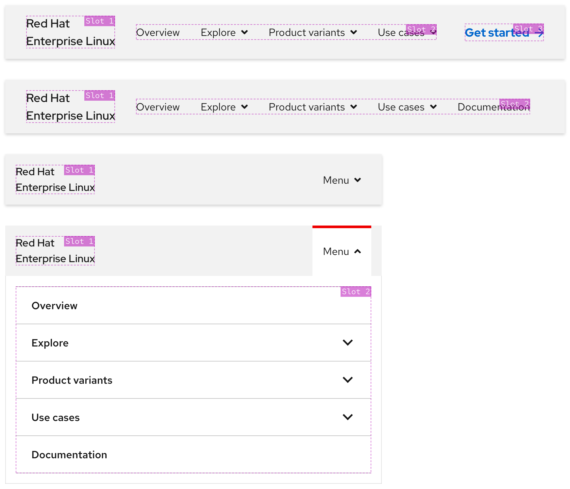Select bold Overview item in vertical menu list

click(55, 306)
